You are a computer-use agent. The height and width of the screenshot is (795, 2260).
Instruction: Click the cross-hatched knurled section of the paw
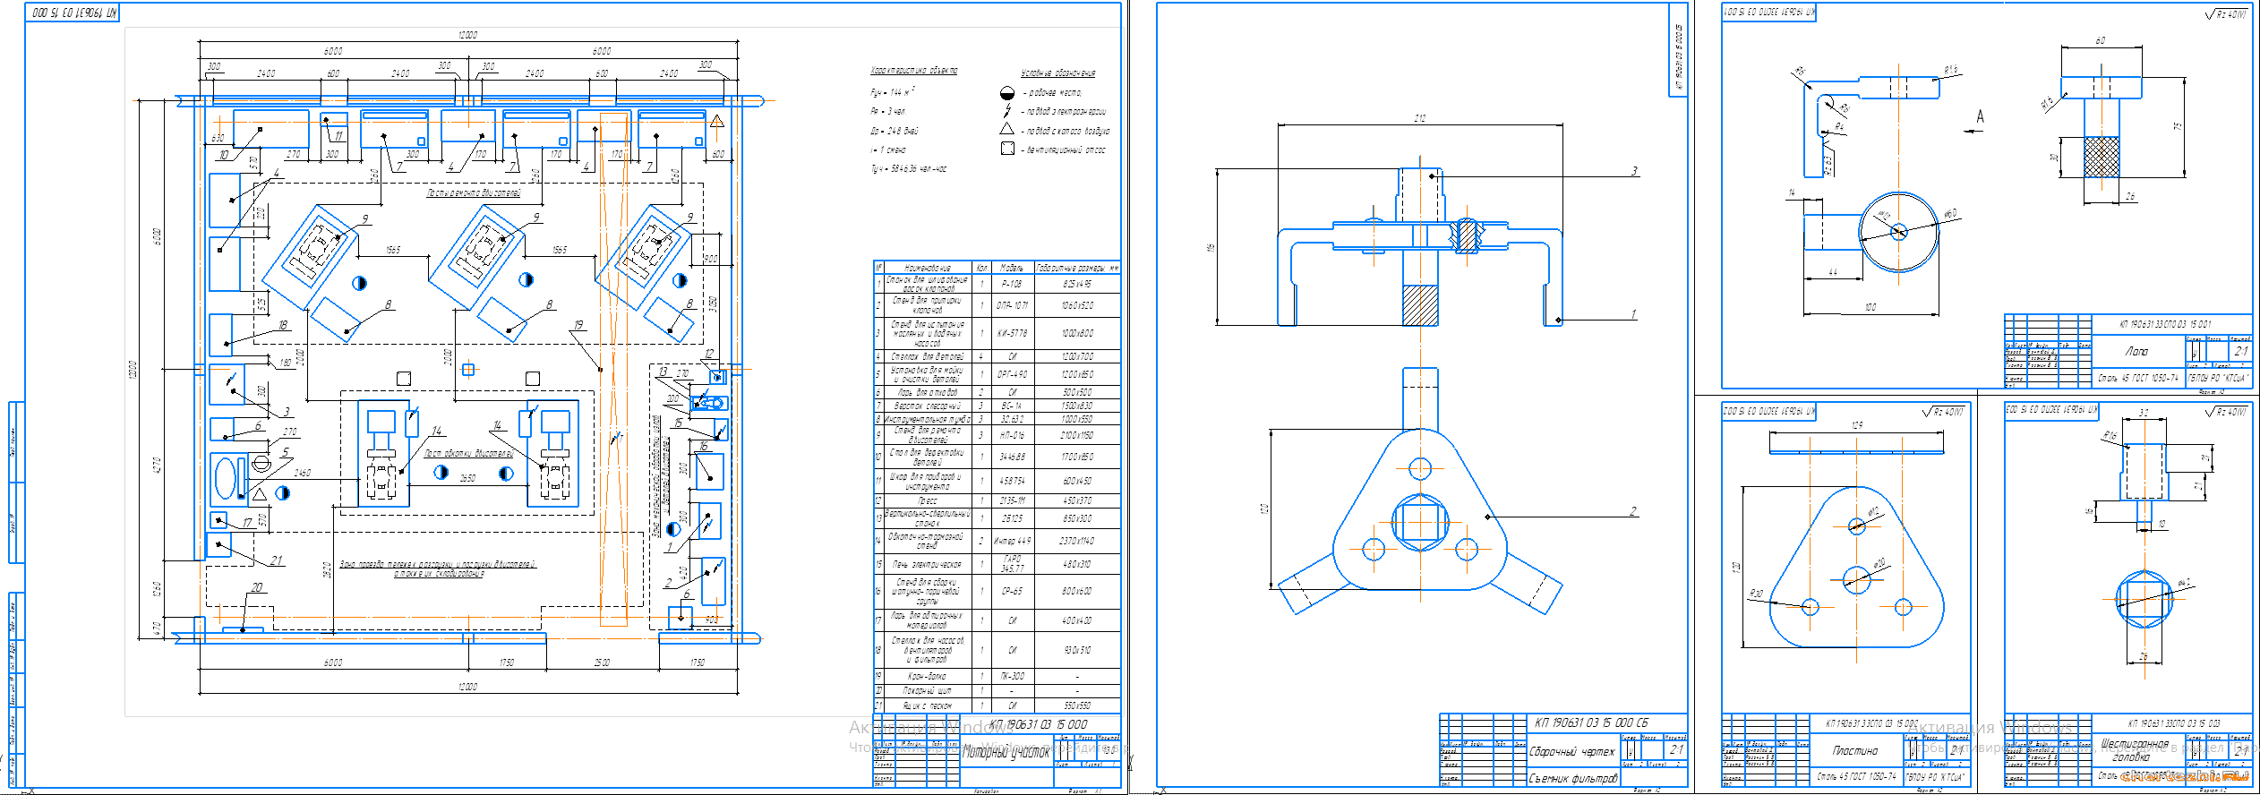[2102, 157]
